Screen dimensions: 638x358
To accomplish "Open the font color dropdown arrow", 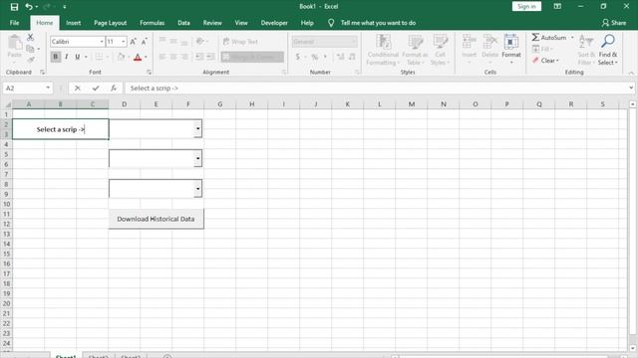I will (x=146, y=57).
